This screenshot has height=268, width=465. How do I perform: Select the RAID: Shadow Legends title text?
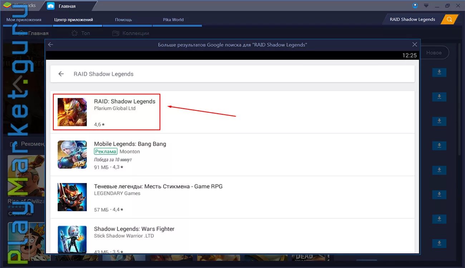pos(124,101)
